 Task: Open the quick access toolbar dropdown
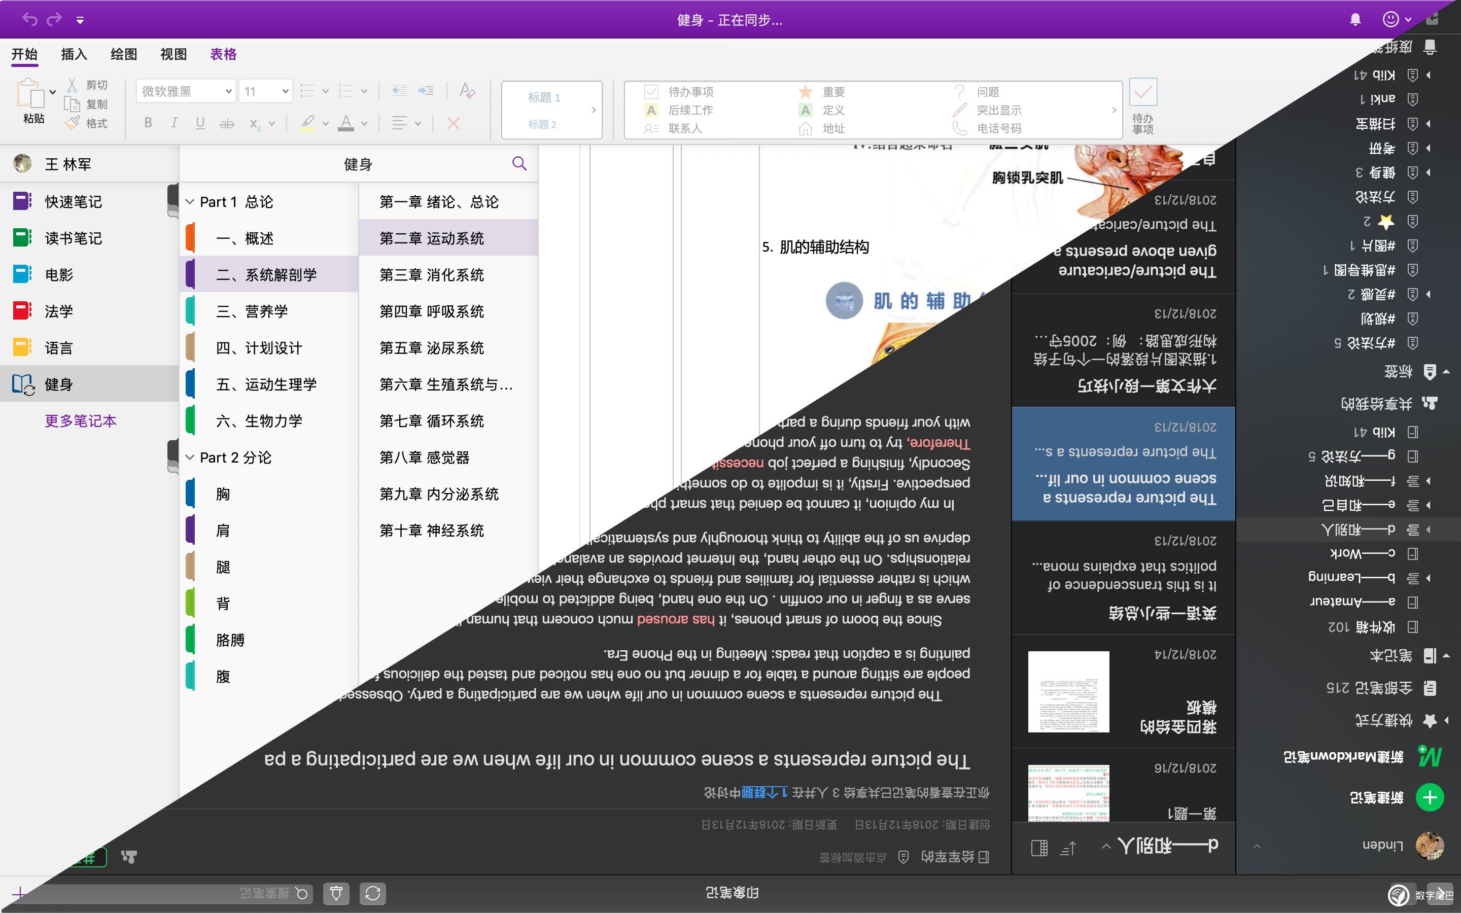[x=80, y=20]
